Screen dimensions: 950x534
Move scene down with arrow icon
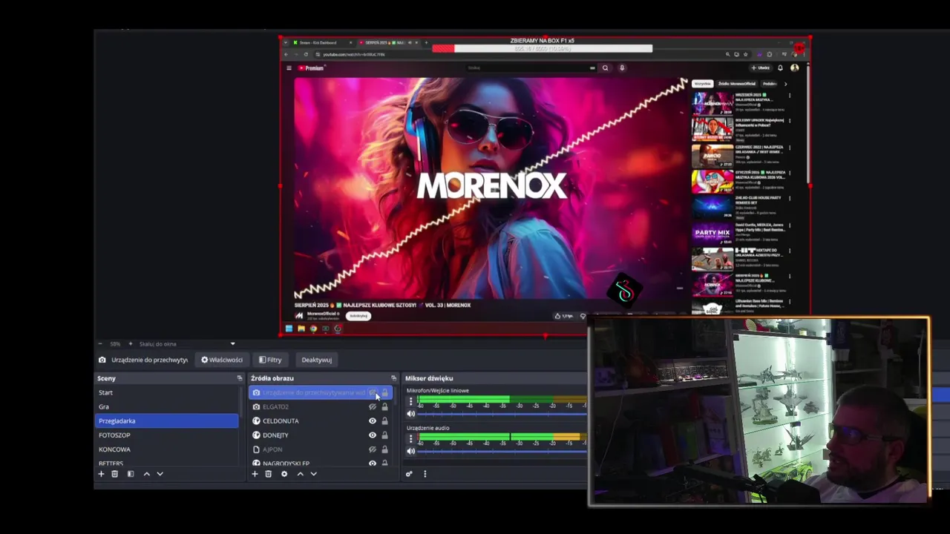pyautogui.click(x=160, y=474)
